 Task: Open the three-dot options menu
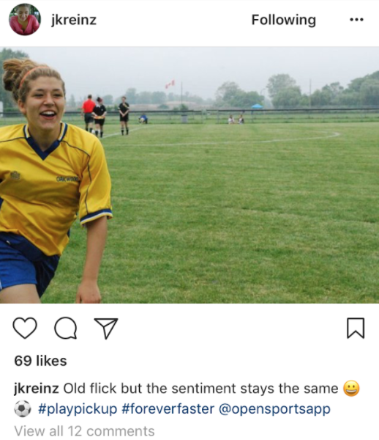(356, 20)
